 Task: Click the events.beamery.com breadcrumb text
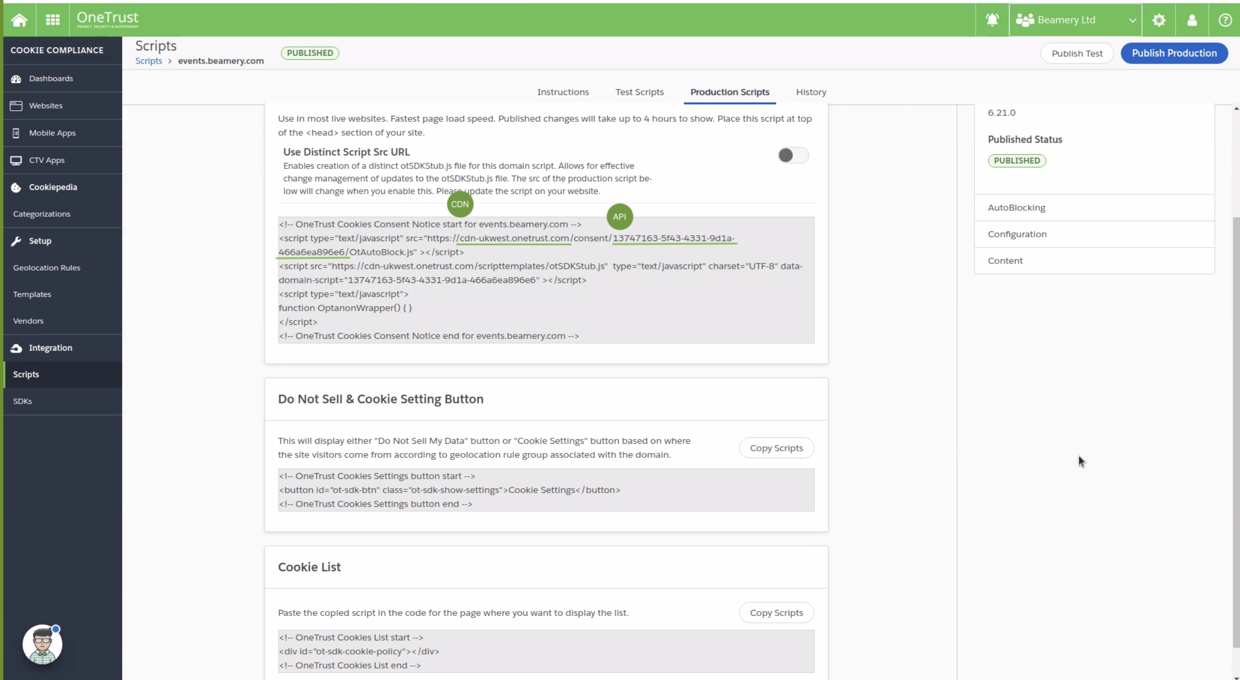coord(221,61)
